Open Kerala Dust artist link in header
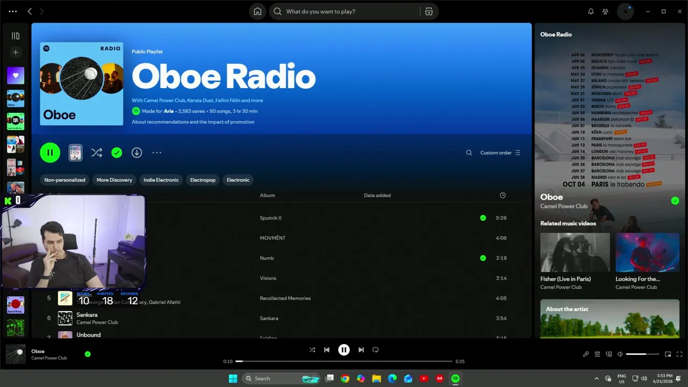The width and height of the screenshot is (688, 387). point(200,101)
